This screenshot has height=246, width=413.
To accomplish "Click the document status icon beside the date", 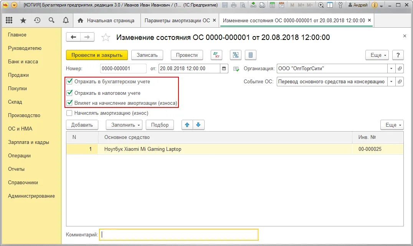I will pyautogui.click(x=236, y=69).
